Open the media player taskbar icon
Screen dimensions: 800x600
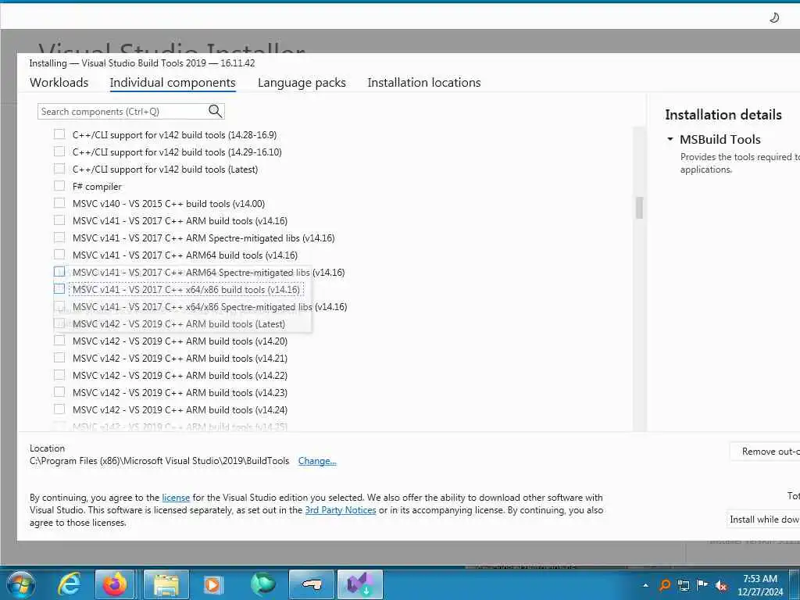[x=212, y=584]
